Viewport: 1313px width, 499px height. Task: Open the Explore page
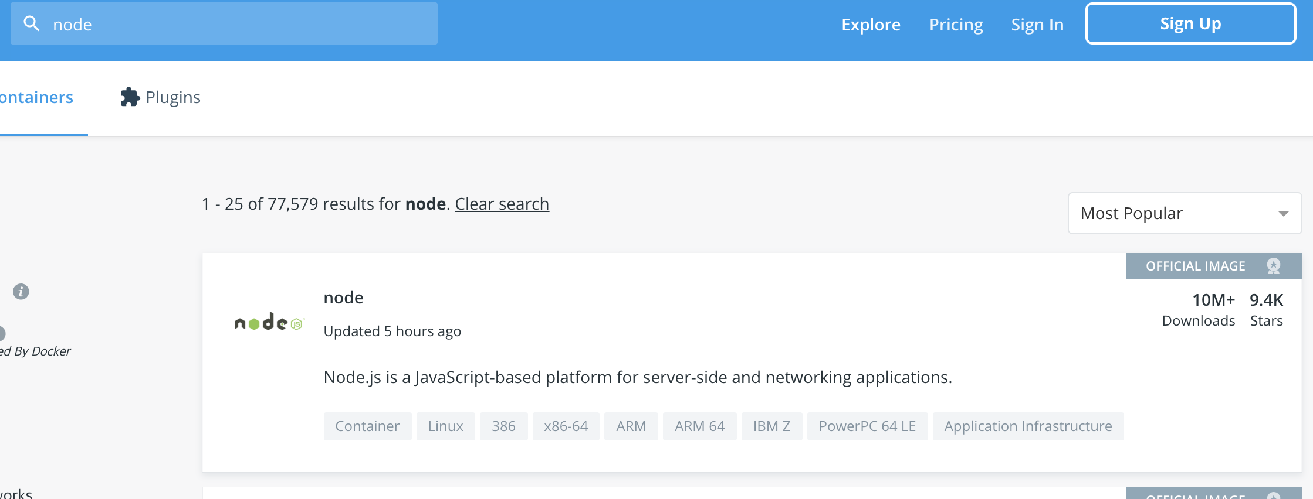(x=871, y=25)
